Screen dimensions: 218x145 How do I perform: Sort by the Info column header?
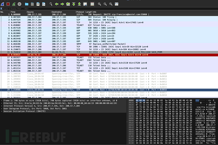[155, 12]
